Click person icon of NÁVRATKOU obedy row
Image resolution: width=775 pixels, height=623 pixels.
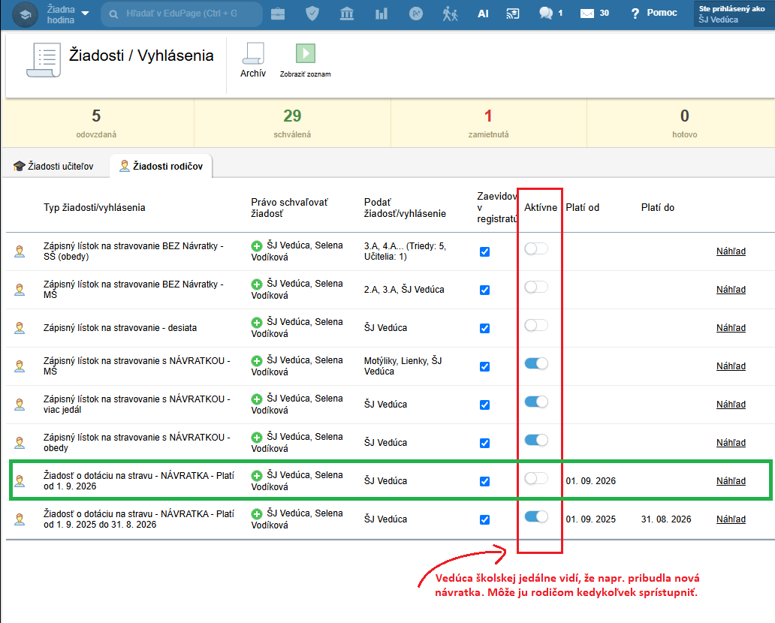pos(20,443)
